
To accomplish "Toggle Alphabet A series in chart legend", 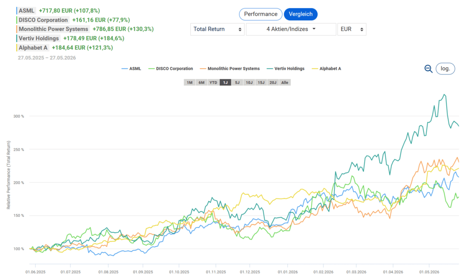I will point(327,69).
